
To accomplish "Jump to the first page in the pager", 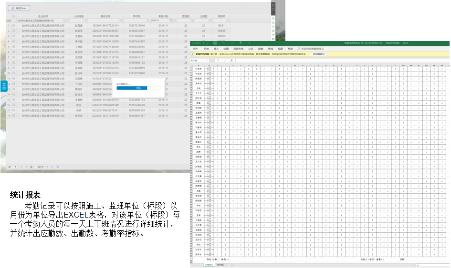I will tap(22, 167).
